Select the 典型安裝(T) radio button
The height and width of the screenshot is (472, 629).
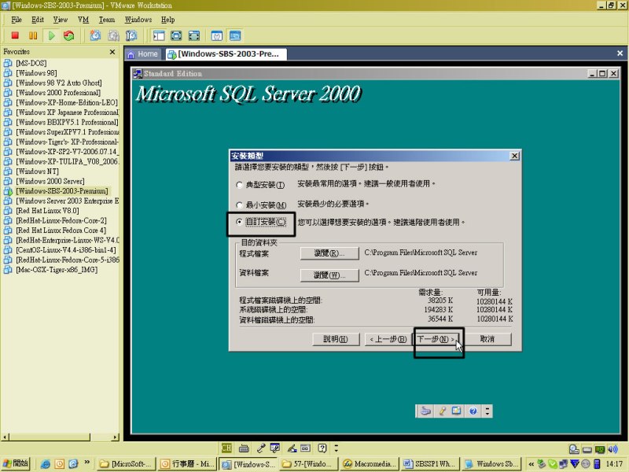coord(239,185)
